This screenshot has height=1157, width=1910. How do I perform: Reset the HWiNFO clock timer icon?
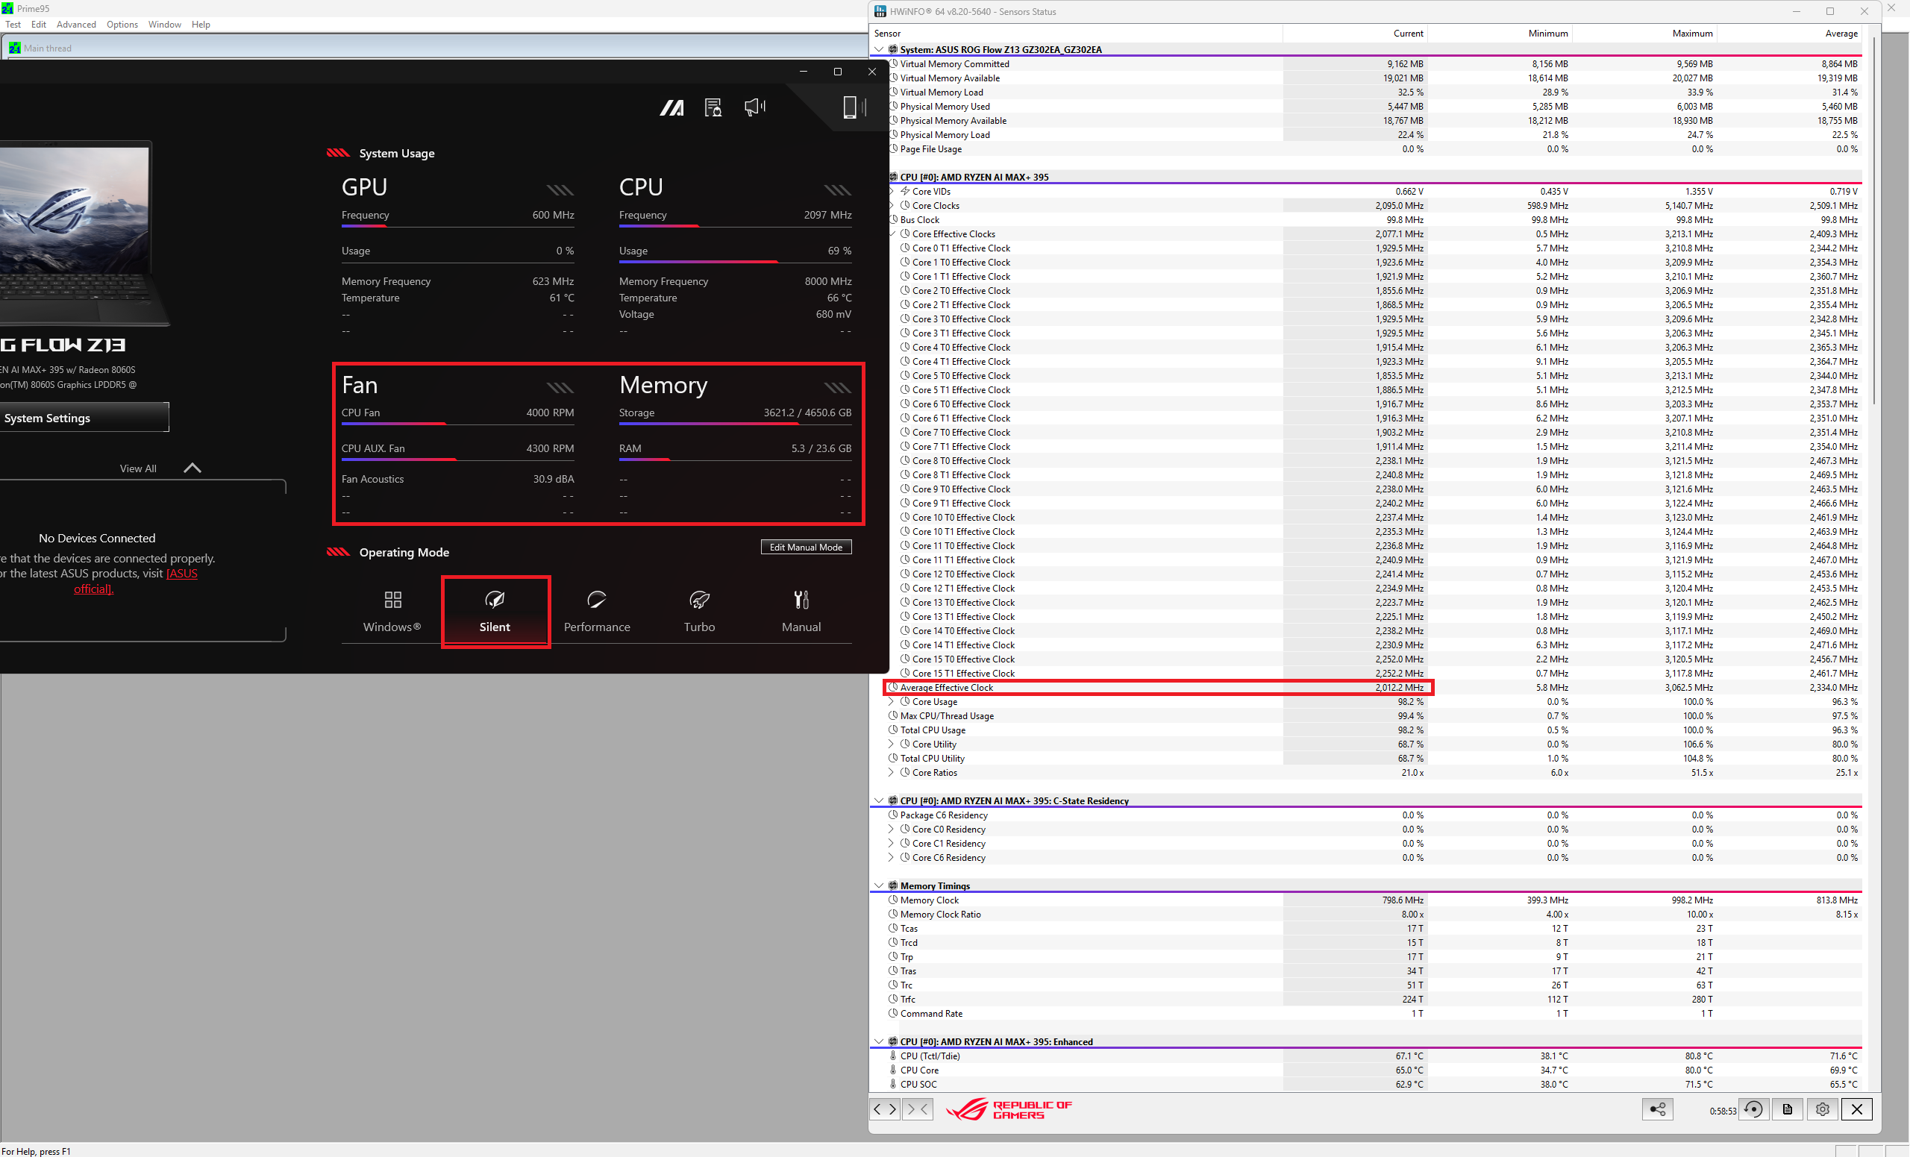tap(1753, 1109)
